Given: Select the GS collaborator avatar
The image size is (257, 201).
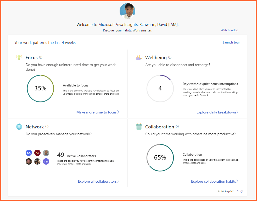Looking at the screenshot, I should click(x=29, y=153).
